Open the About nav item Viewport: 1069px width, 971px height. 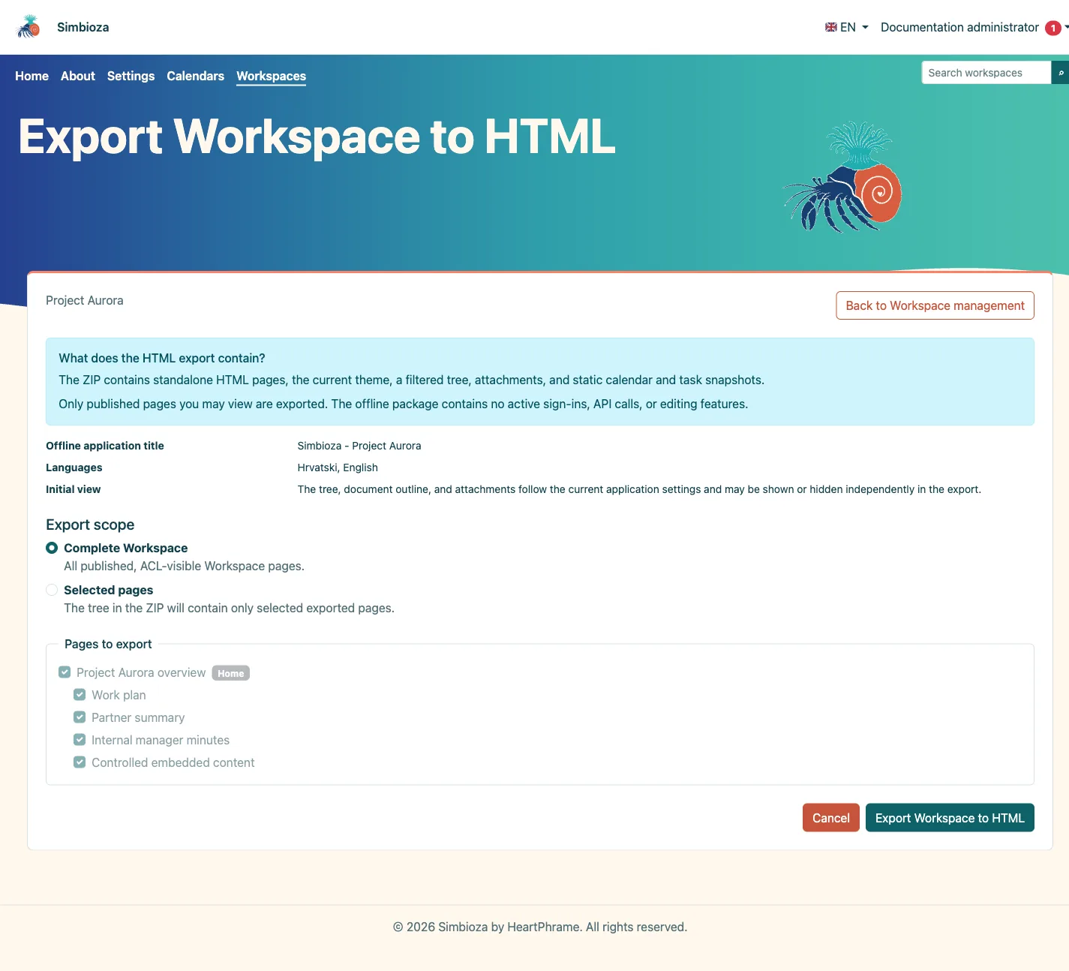pos(78,76)
